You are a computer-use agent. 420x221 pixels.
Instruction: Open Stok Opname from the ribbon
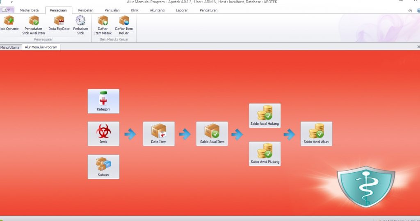pos(9,25)
